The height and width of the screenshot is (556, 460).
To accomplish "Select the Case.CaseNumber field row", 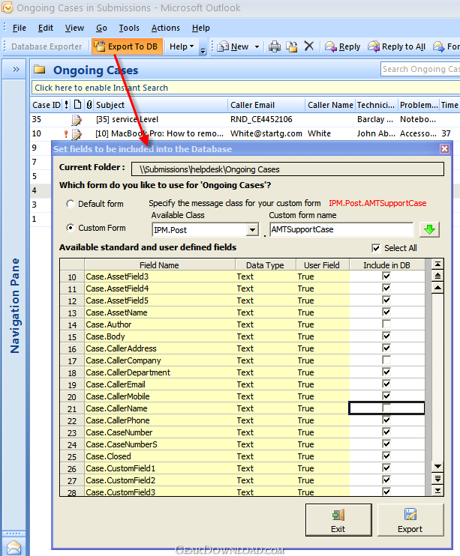I will [242, 432].
